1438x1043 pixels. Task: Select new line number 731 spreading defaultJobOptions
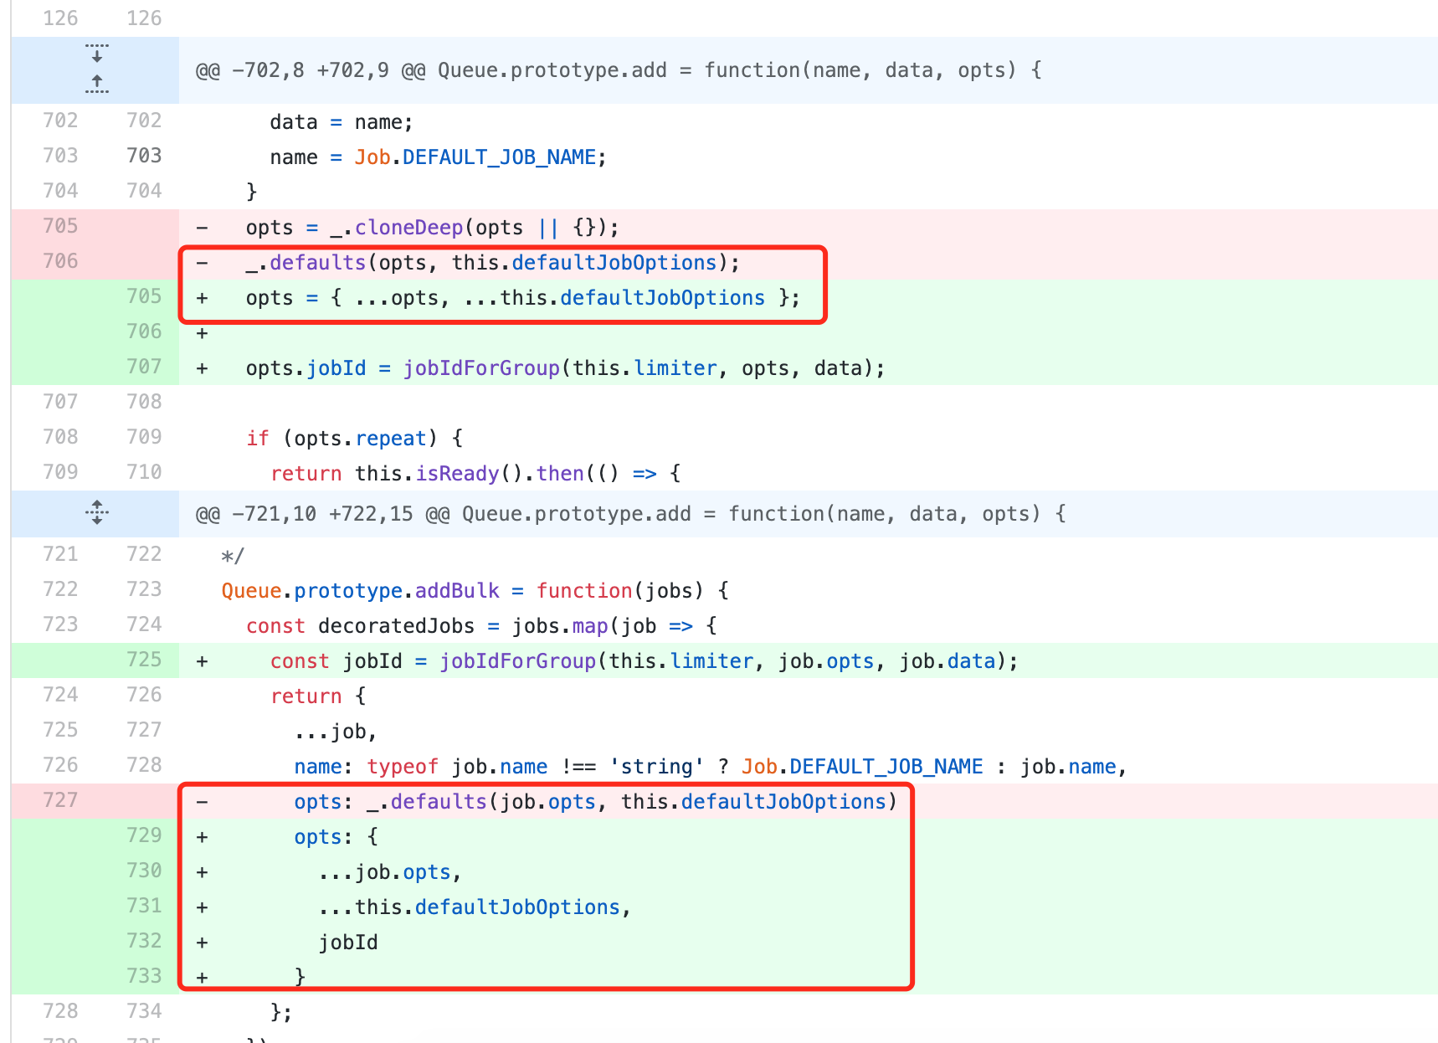(144, 906)
